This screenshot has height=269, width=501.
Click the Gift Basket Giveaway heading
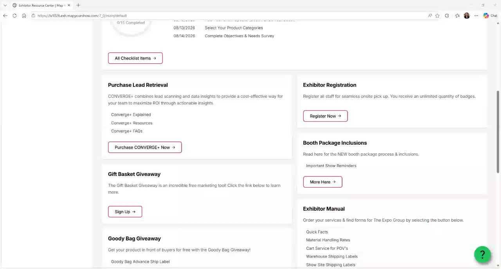(x=134, y=174)
